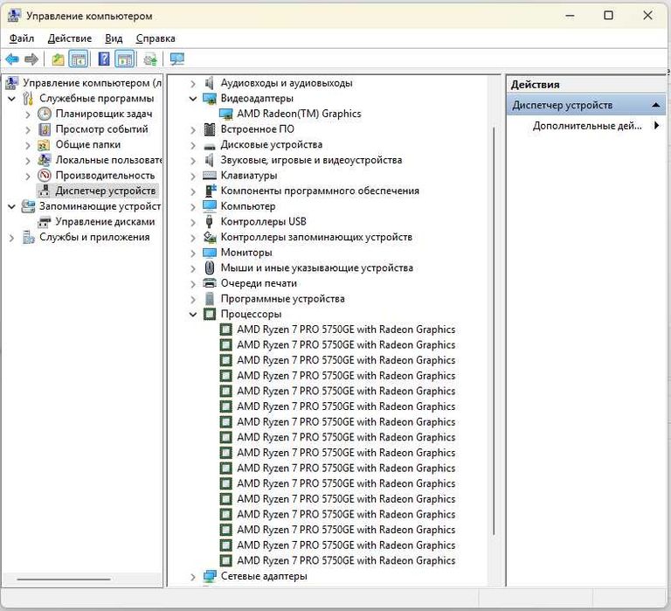Click the Видеоадаптеры category icon
671x611 pixels.
click(210, 99)
